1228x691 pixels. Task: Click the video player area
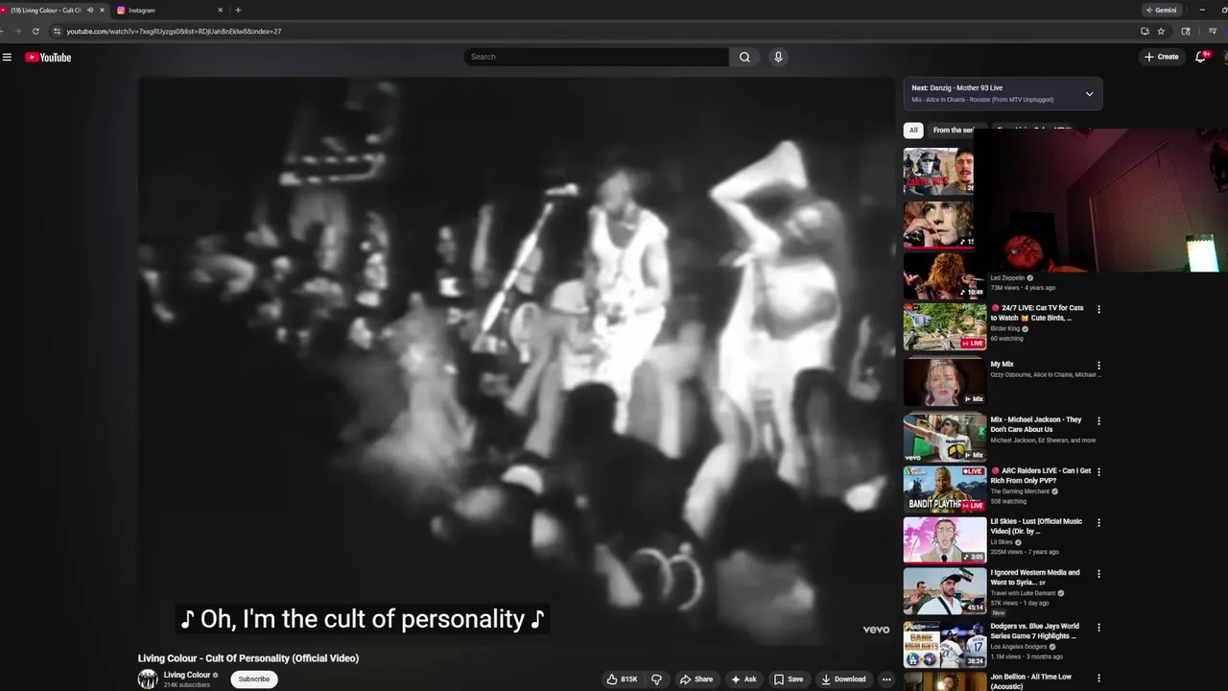pyautogui.click(x=516, y=361)
